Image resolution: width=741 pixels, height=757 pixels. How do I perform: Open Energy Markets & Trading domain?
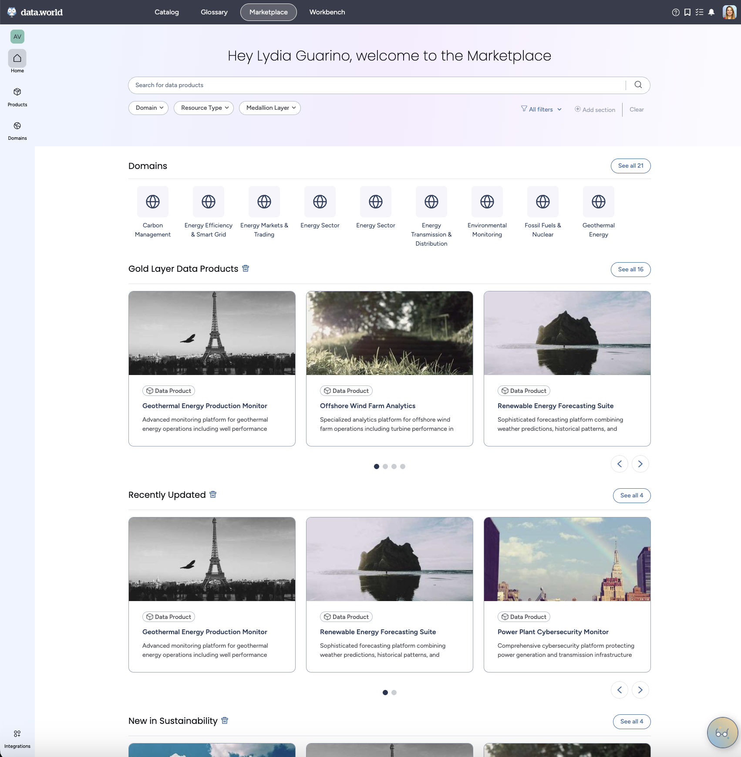pyautogui.click(x=264, y=212)
